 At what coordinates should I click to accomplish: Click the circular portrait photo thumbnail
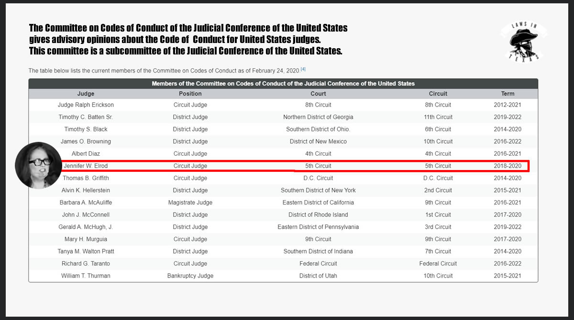38,165
